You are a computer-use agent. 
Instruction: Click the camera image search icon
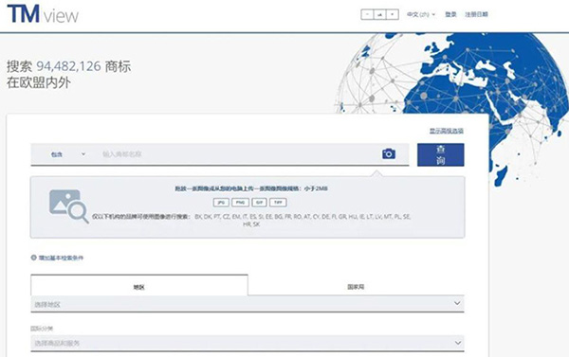tap(389, 154)
